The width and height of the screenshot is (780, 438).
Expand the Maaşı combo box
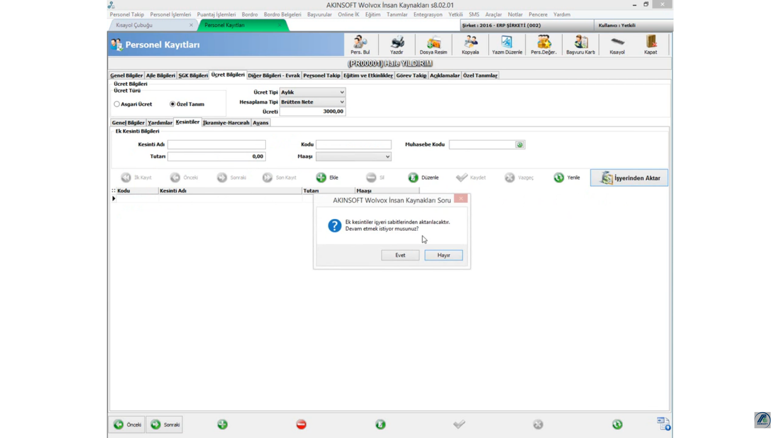pos(353,157)
